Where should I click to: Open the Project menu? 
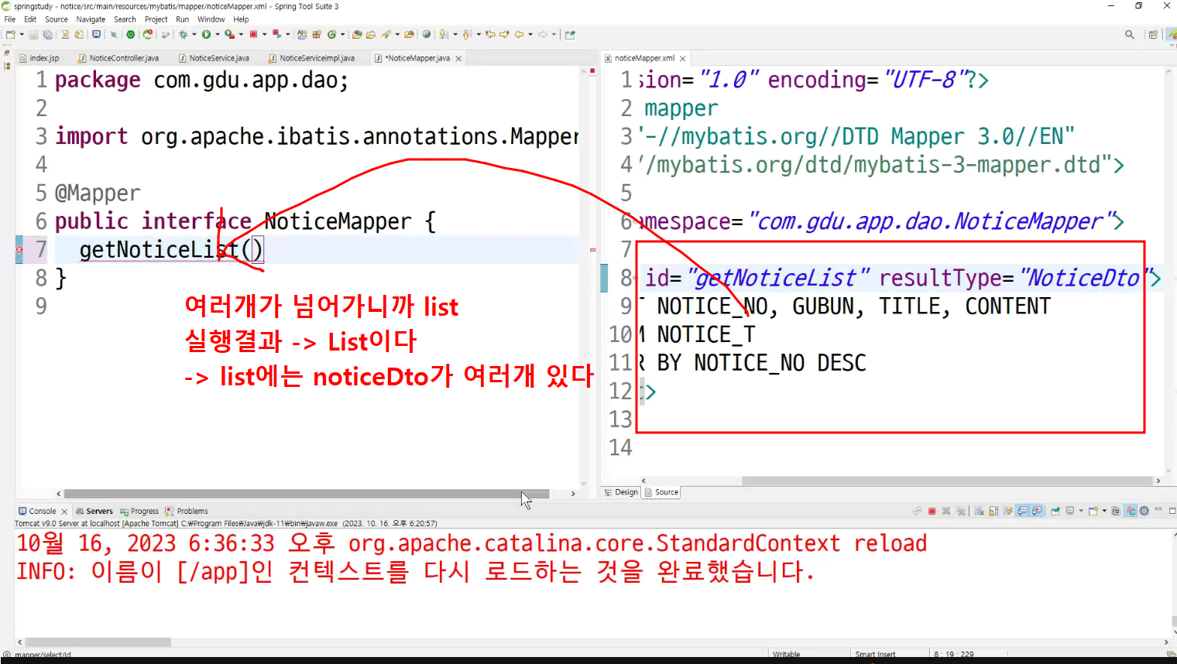(156, 19)
